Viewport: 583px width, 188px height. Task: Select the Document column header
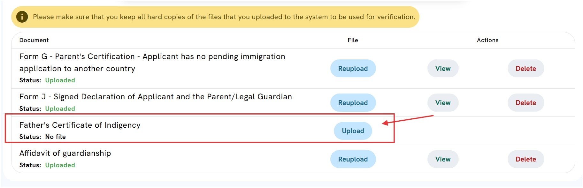34,40
